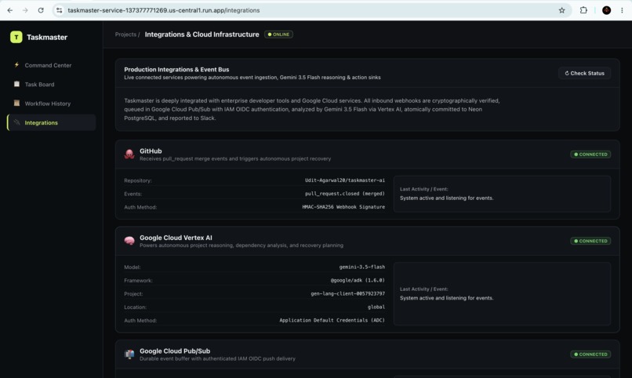Click the ONLINE status badge
The width and height of the screenshot is (632, 378).
(278, 35)
